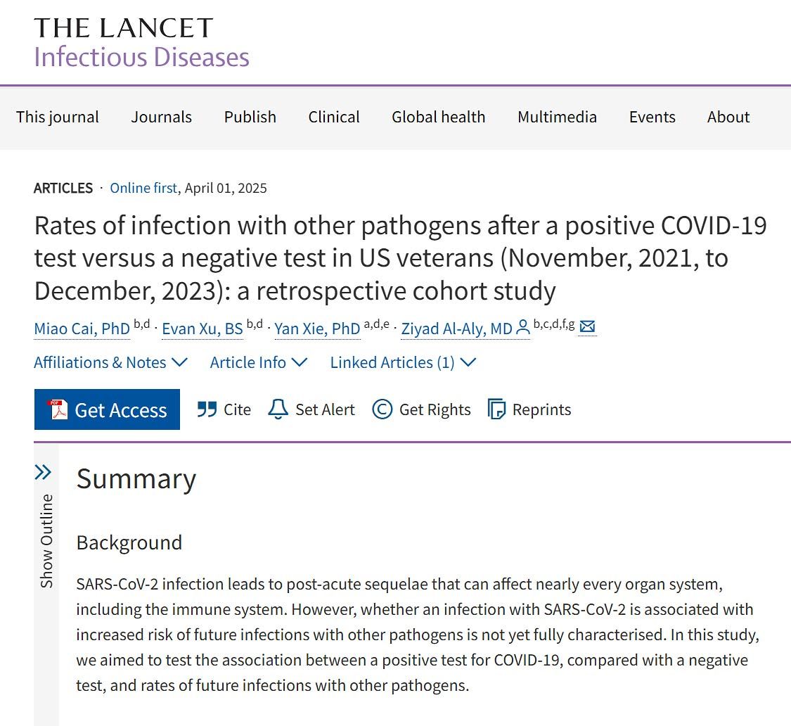791x726 pixels.
Task: Open author link Yan Xie, PhD
Action: pyautogui.click(x=317, y=329)
